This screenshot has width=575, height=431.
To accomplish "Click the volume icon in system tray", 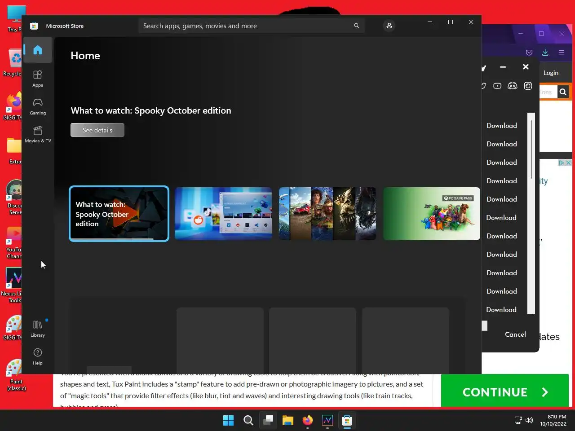I will 529,421.
